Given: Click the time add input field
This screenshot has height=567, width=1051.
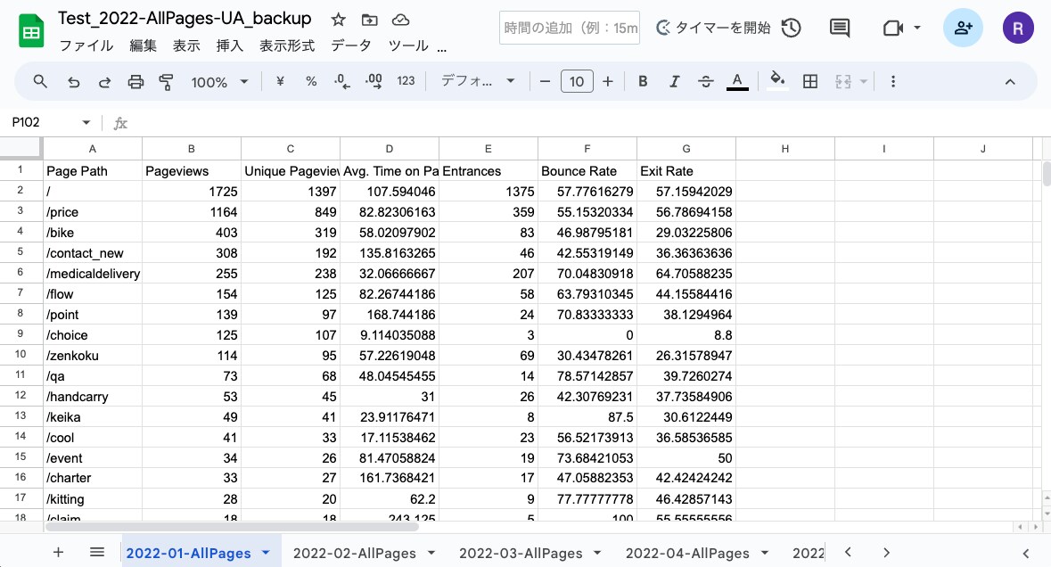Looking at the screenshot, I should coord(569,28).
